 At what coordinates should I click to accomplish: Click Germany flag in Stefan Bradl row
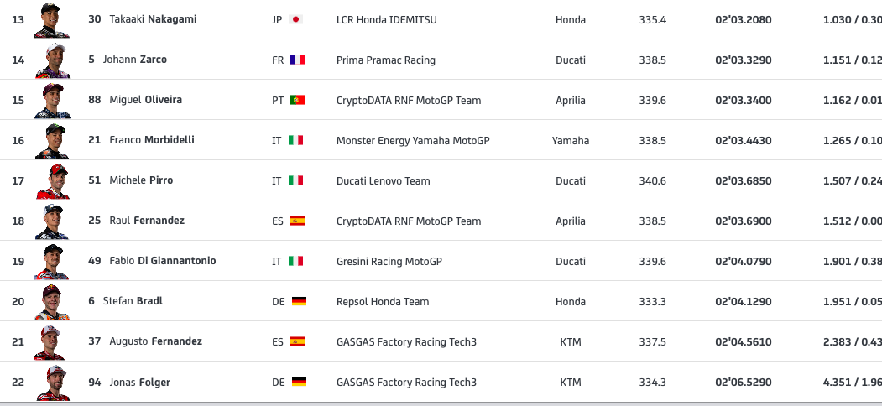299,301
